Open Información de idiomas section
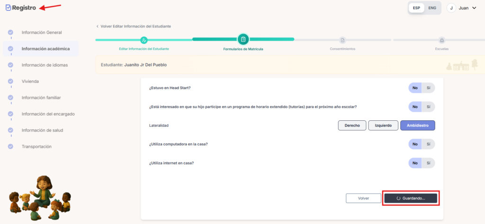 (45, 65)
